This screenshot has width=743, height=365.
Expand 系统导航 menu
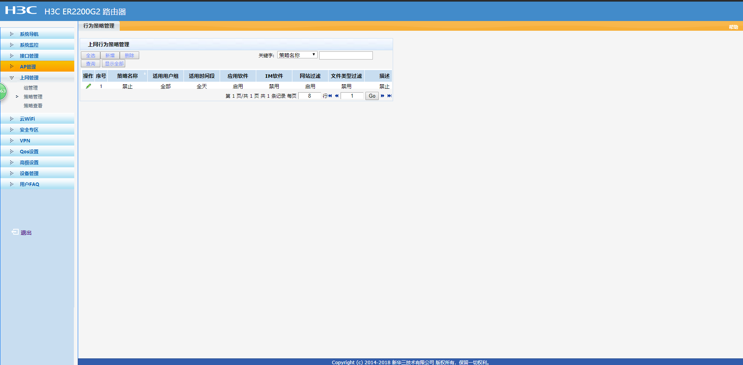[37, 34]
